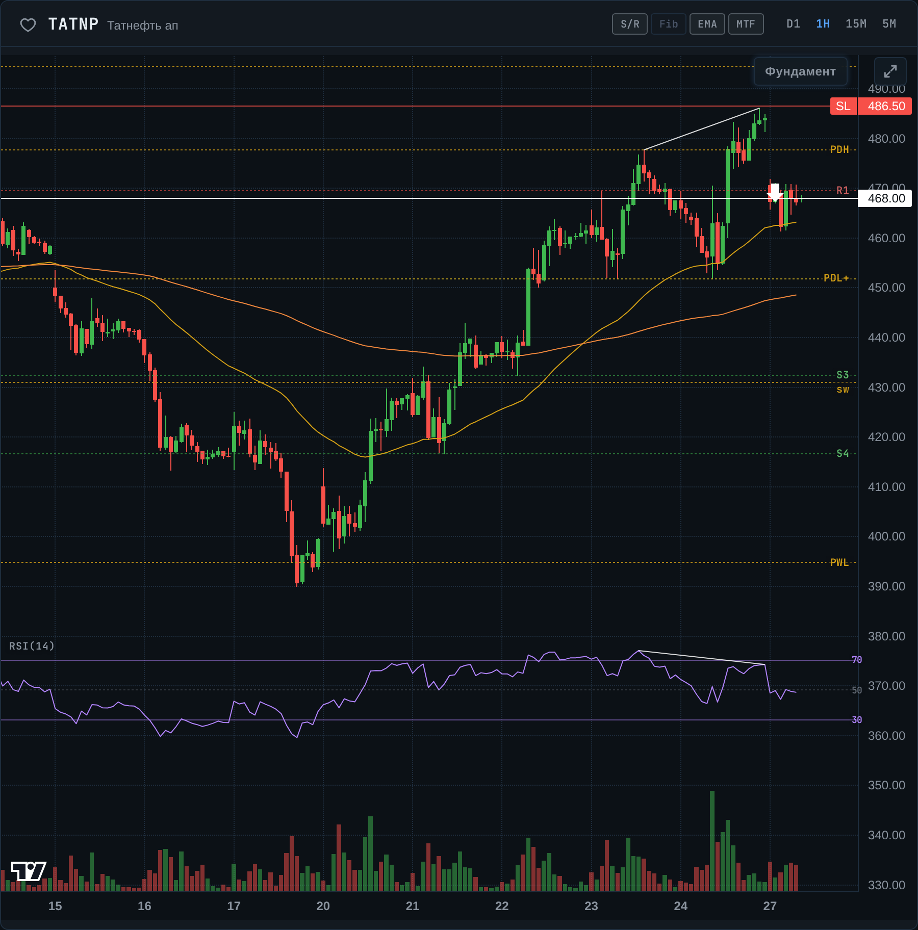Switch to the 15M timeframe
Image resolution: width=918 pixels, height=930 pixels.
[x=856, y=24]
